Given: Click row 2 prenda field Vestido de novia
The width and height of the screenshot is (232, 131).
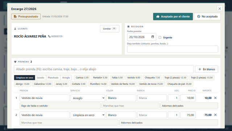Looking at the screenshot, I should tap(45, 115).
